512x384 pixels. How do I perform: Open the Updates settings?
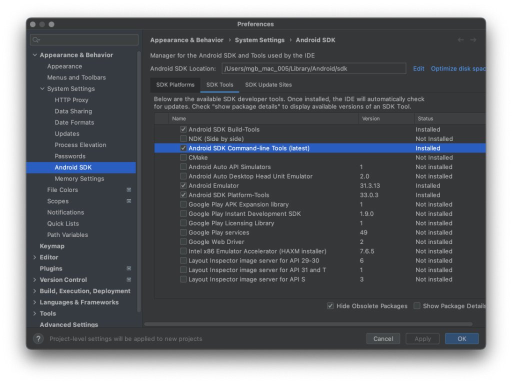click(67, 133)
